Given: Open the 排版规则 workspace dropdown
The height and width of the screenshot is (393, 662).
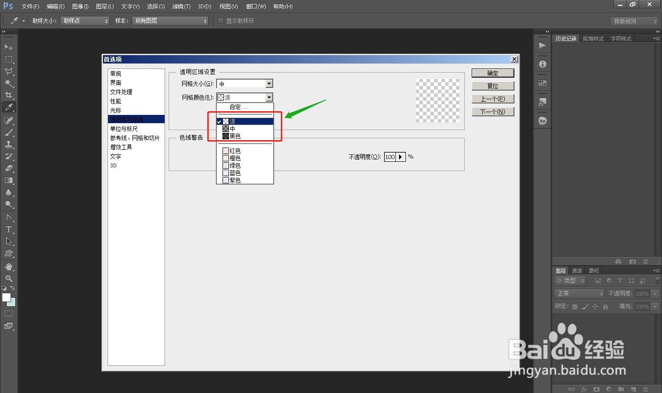Looking at the screenshot, I should 635,21.
